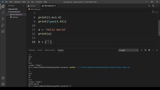Image resolution: width=160 pixels, height=90 pixels.
Task: Click the print(a) code line
Action: pyautogui.click(x=45, y=34)
